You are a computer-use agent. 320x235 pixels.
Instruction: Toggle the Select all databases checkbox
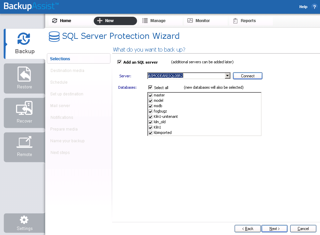(150, 87)
